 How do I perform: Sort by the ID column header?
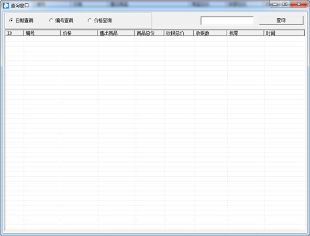click(14, 33)
